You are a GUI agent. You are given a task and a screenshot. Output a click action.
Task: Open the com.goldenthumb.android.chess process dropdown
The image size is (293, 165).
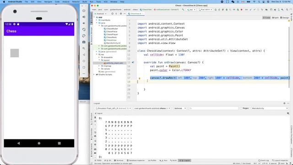(x=152, y=108)
